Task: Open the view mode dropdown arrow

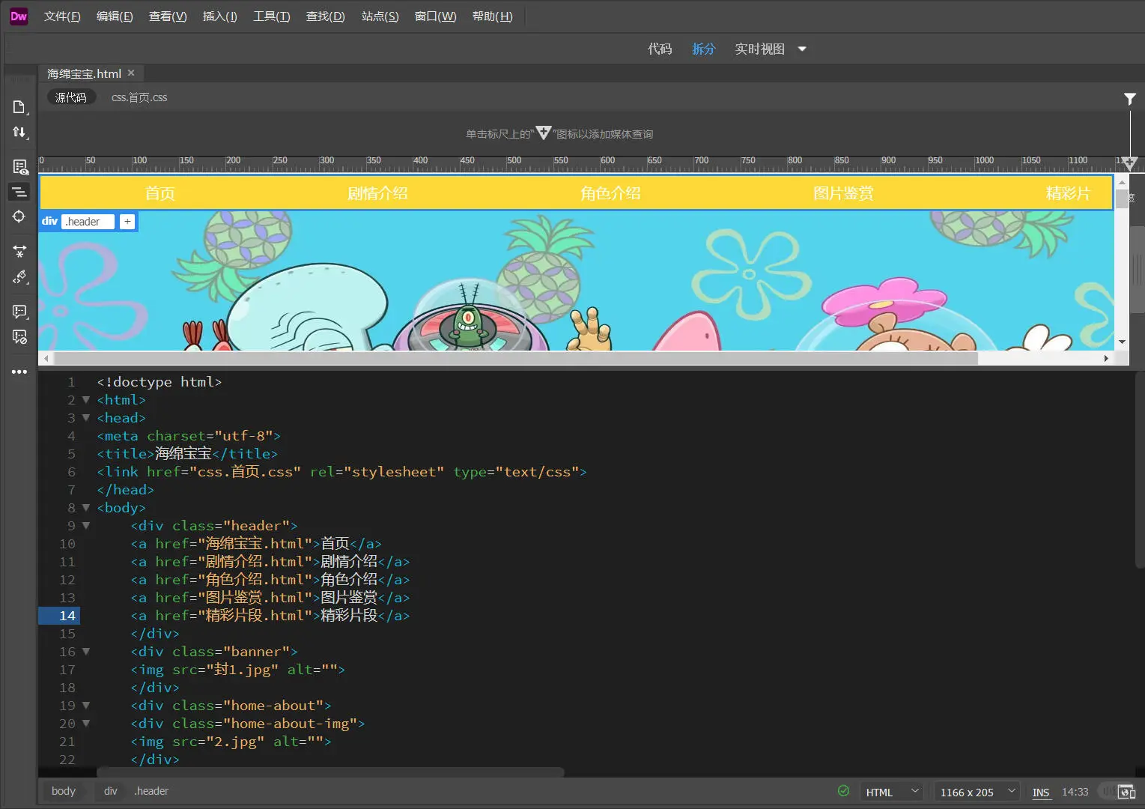Action: tap(802, 49)
